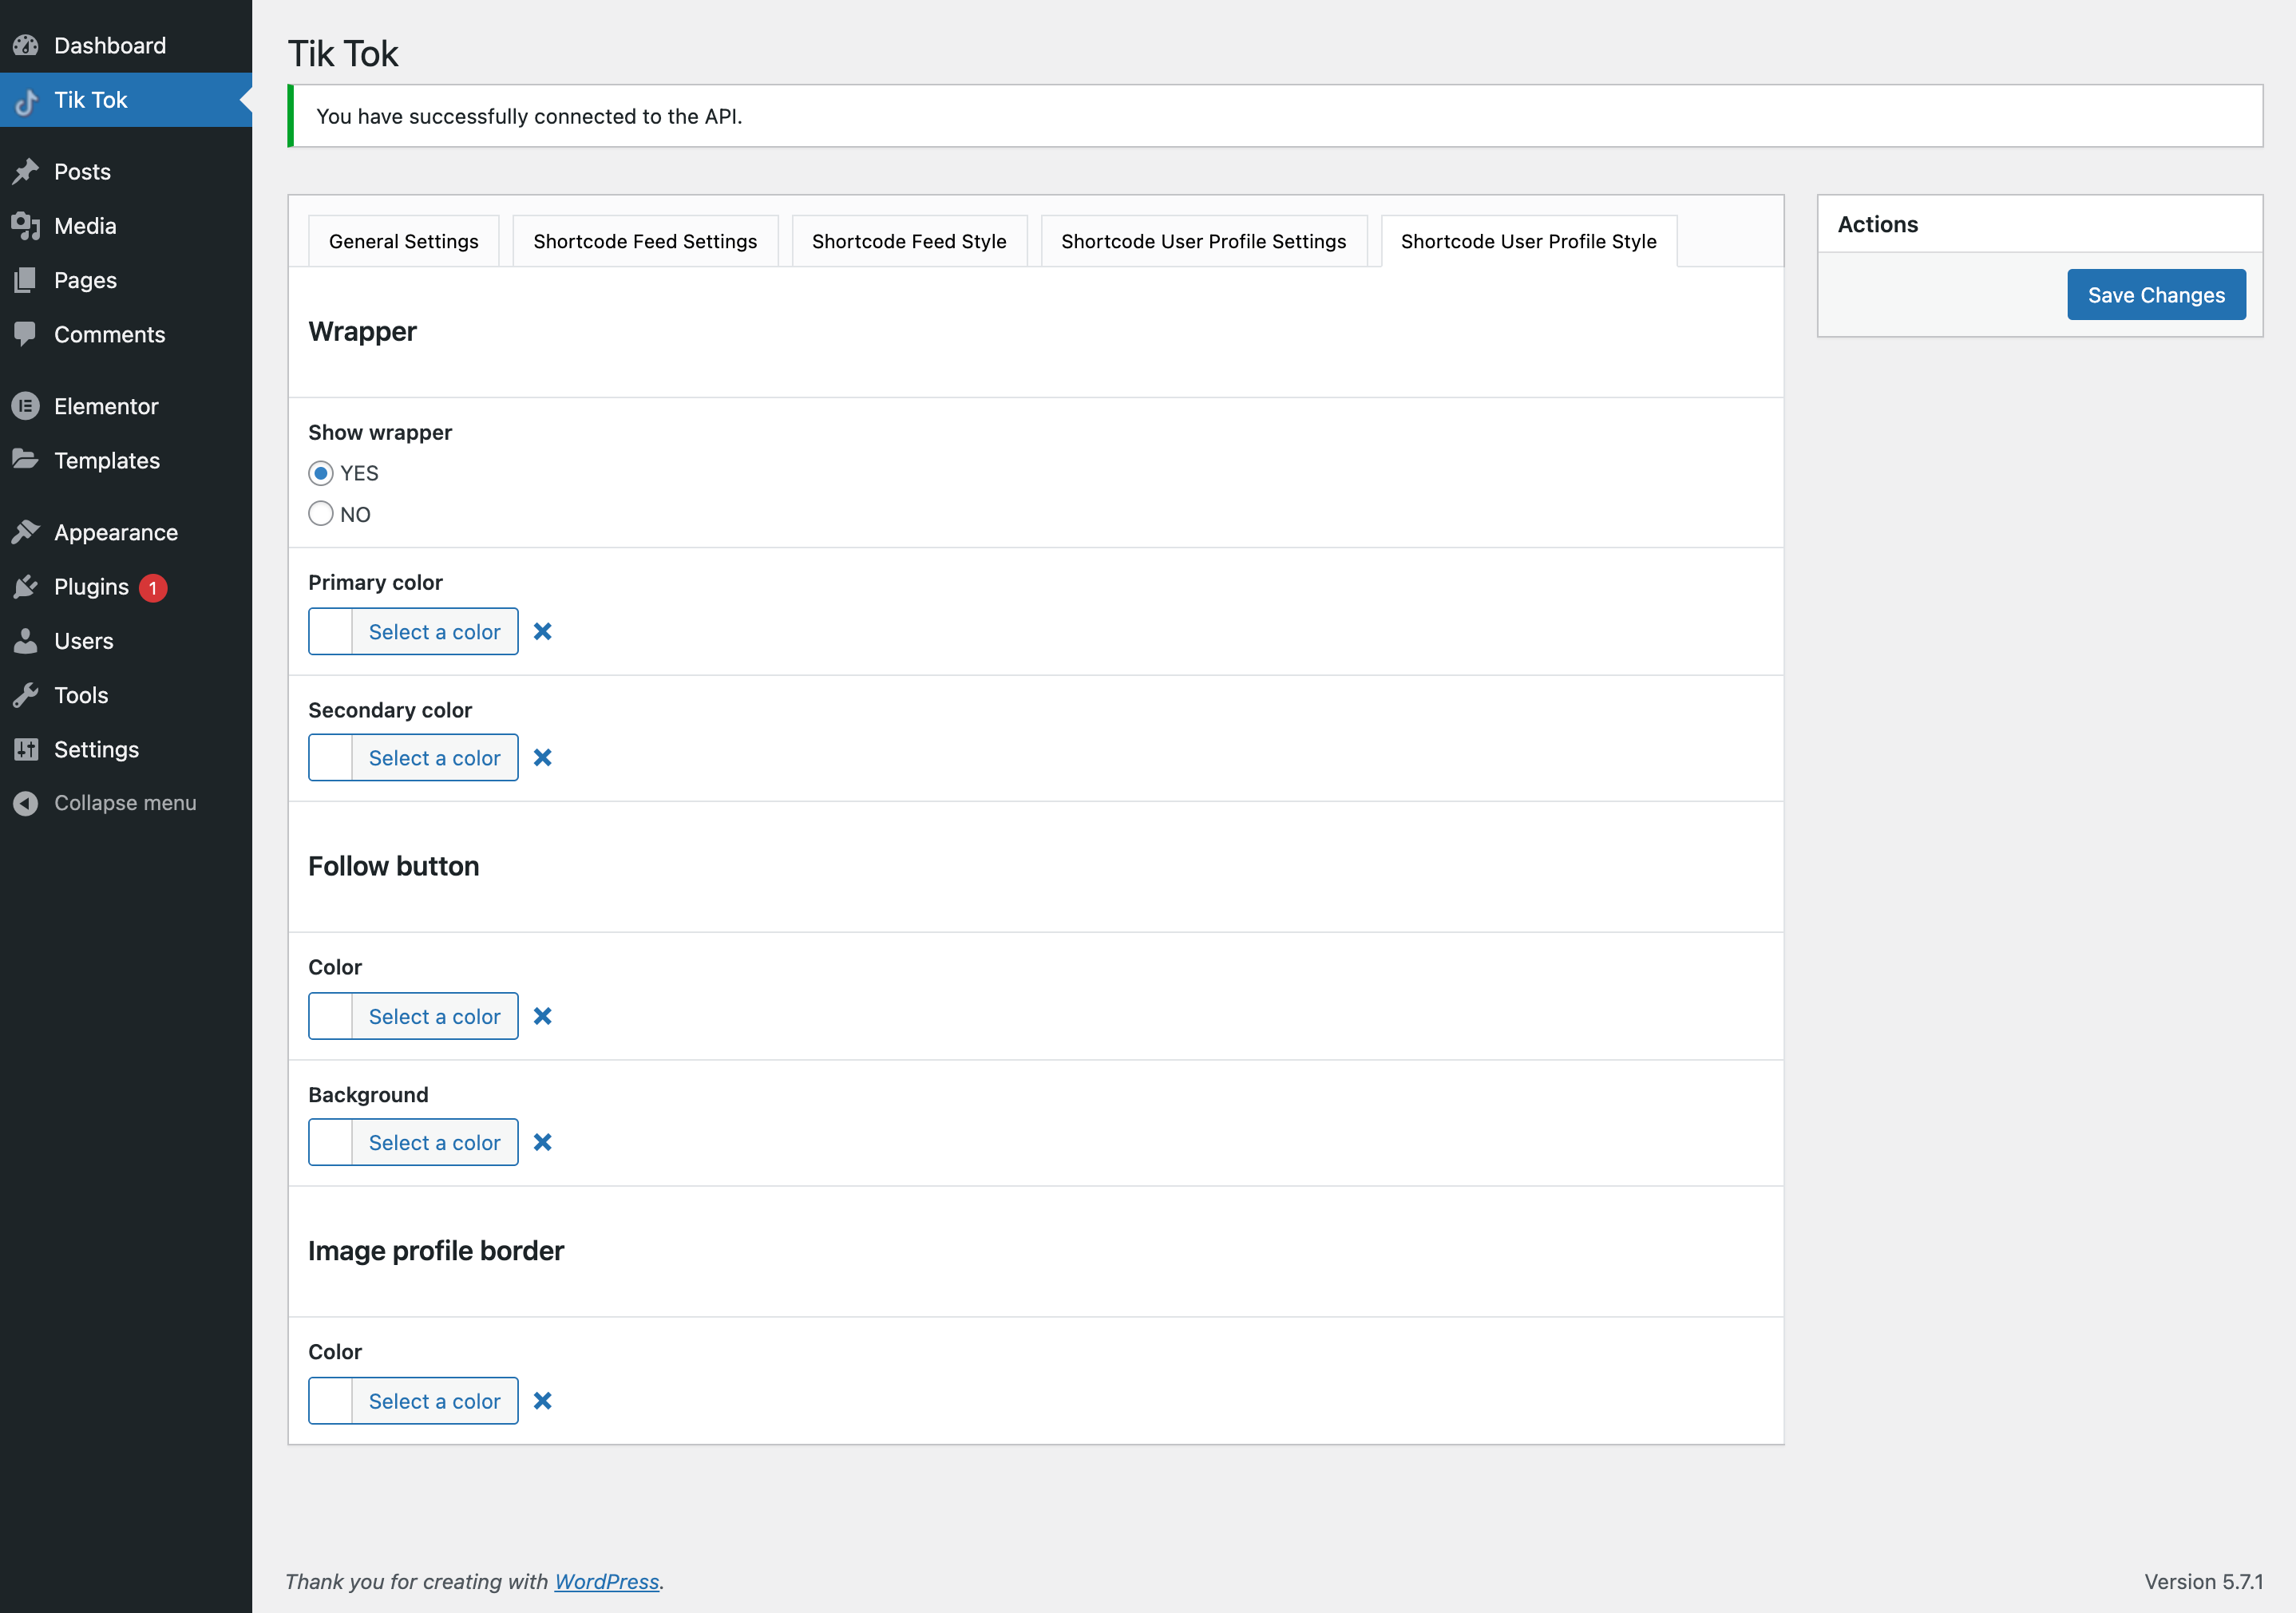Click the Settings sliders icon
2296x1613 pixels.
[x=26, y=749]
